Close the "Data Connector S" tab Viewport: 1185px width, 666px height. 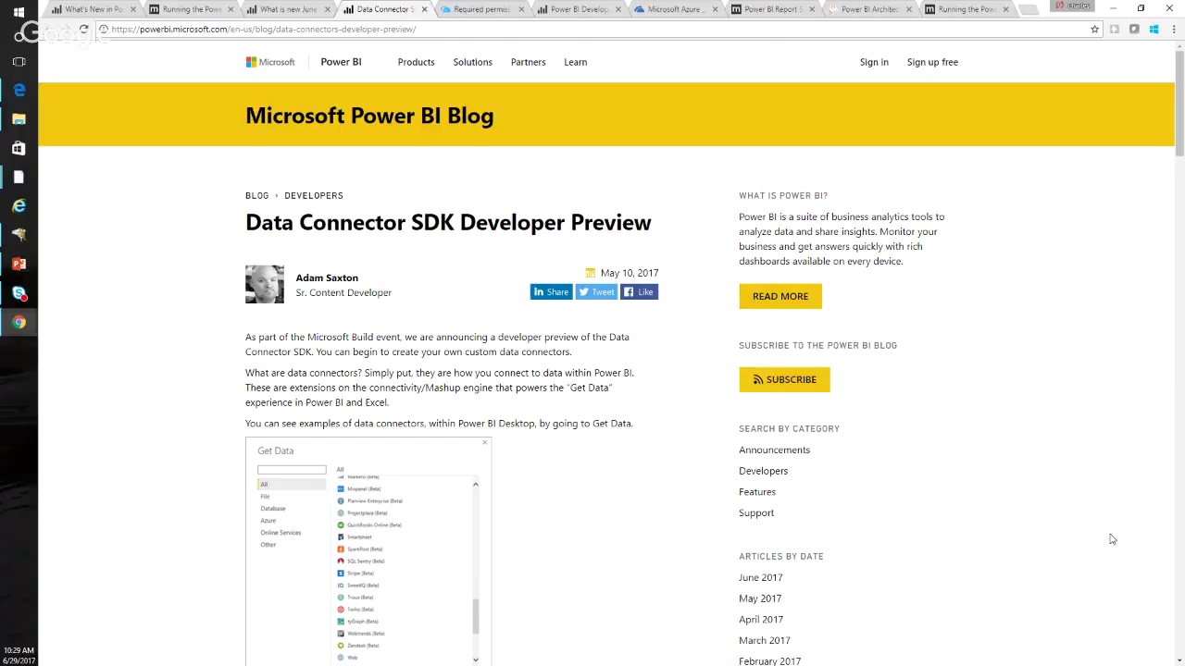(x=424, y=9)
